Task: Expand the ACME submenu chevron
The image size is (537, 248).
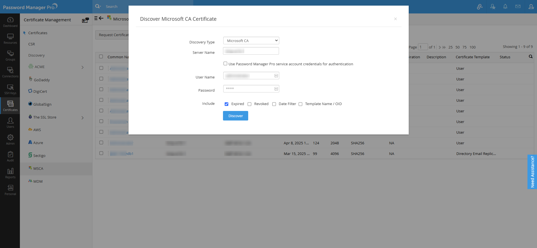Action: point(82,67)
